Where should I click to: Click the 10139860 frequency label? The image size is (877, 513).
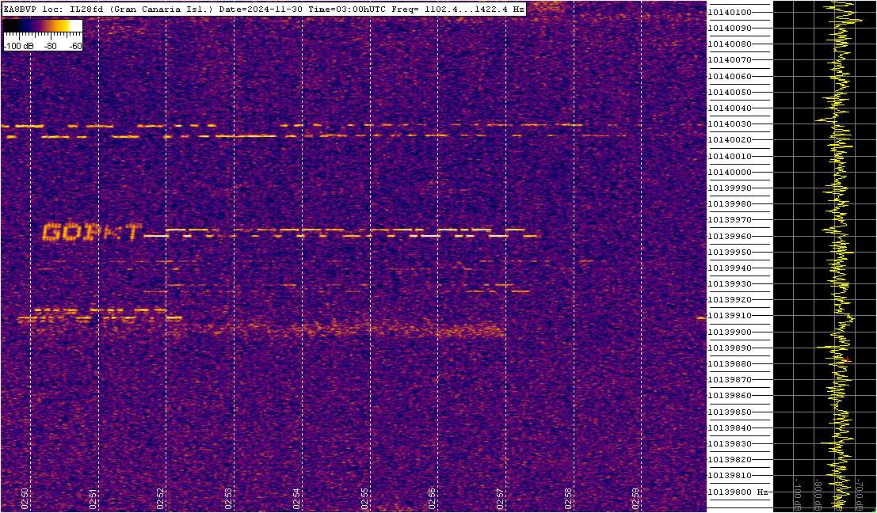tap(730, 396)
